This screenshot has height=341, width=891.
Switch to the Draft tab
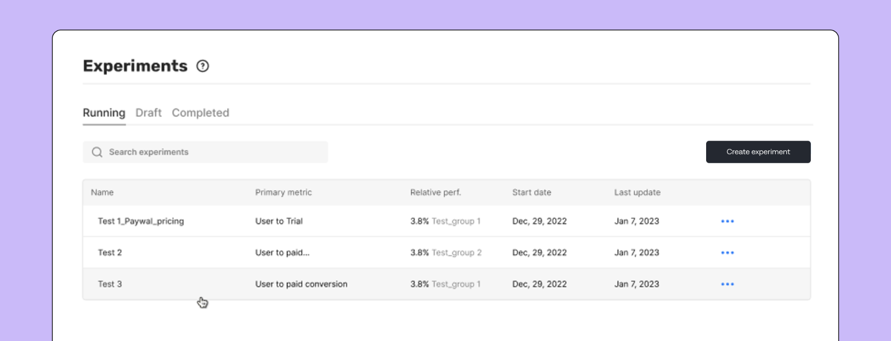coord(148,113)
